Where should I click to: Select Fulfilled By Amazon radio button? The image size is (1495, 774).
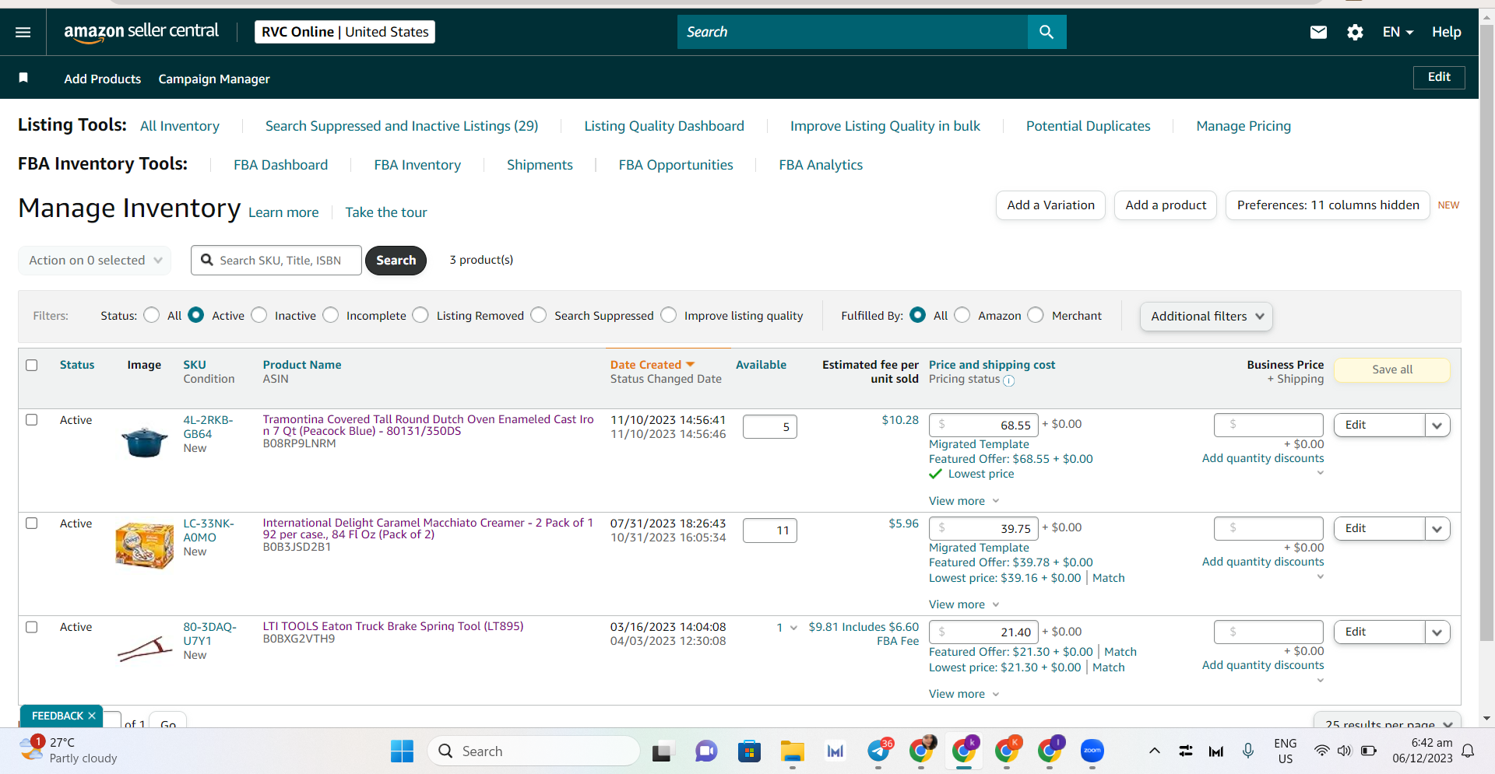(x=962, y=315)
